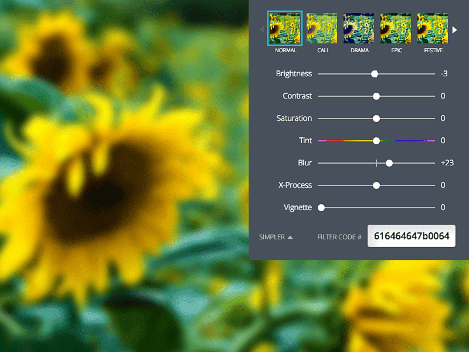The height and width of the screenshot is (352, 469).
Task: Apply the EPIC filter preset
Action: (x=396, y=28)
